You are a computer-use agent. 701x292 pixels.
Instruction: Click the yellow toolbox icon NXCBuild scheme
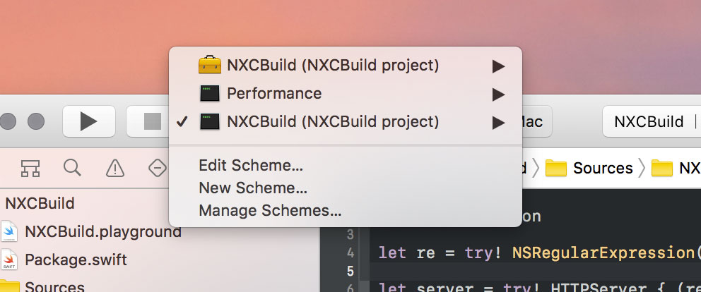pyautogui.click(x=210, y=66)
